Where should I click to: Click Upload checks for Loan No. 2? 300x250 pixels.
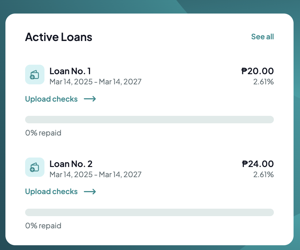tap(51, 192)
